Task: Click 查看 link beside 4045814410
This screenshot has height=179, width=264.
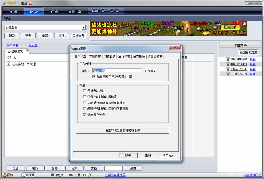Action: point(253,64)
